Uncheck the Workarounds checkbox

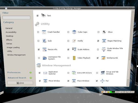point(98,58)
